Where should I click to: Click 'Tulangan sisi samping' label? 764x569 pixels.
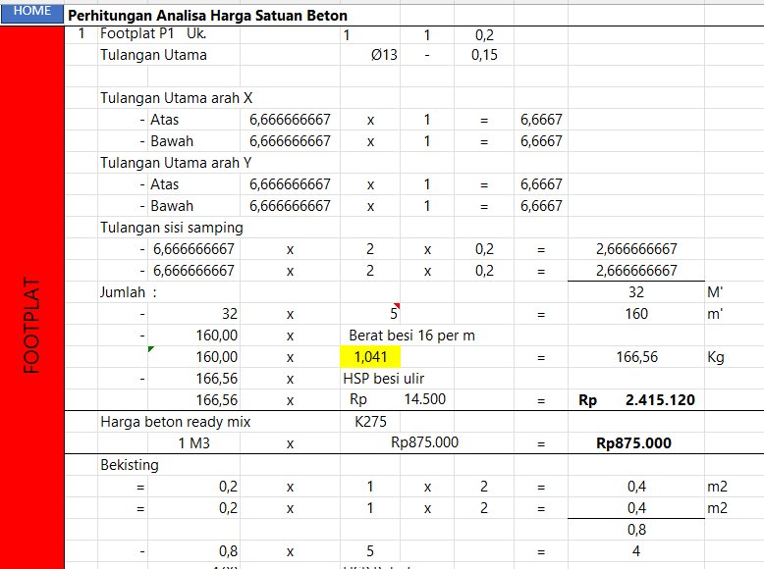point(172,228)
